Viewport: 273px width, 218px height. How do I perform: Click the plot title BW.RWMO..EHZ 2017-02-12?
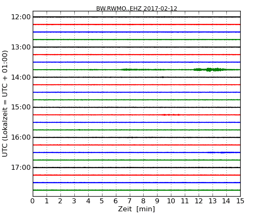point(136,8)
